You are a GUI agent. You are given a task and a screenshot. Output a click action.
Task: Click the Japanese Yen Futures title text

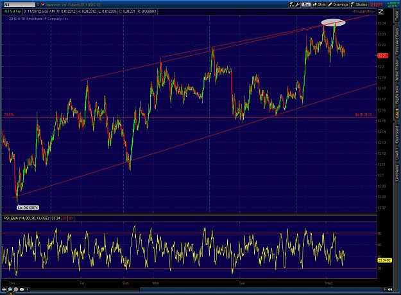73,4
